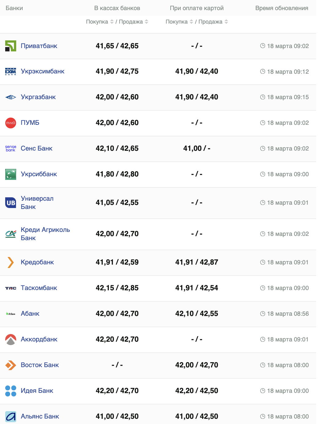Viewport: 318px width, 424px height.
Task: Click the Универсал Банк UB logo
Action: tap(11, 203)
